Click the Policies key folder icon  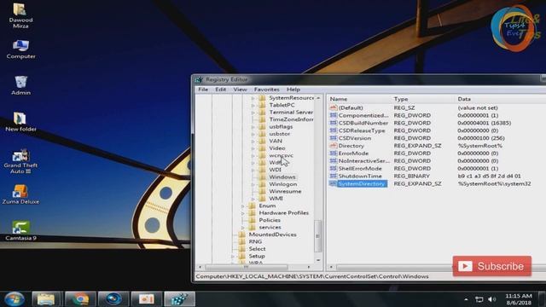coord(253,220)
